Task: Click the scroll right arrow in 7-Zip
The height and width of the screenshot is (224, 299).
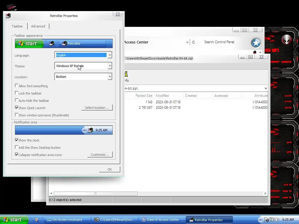Action: coord(265,194)
